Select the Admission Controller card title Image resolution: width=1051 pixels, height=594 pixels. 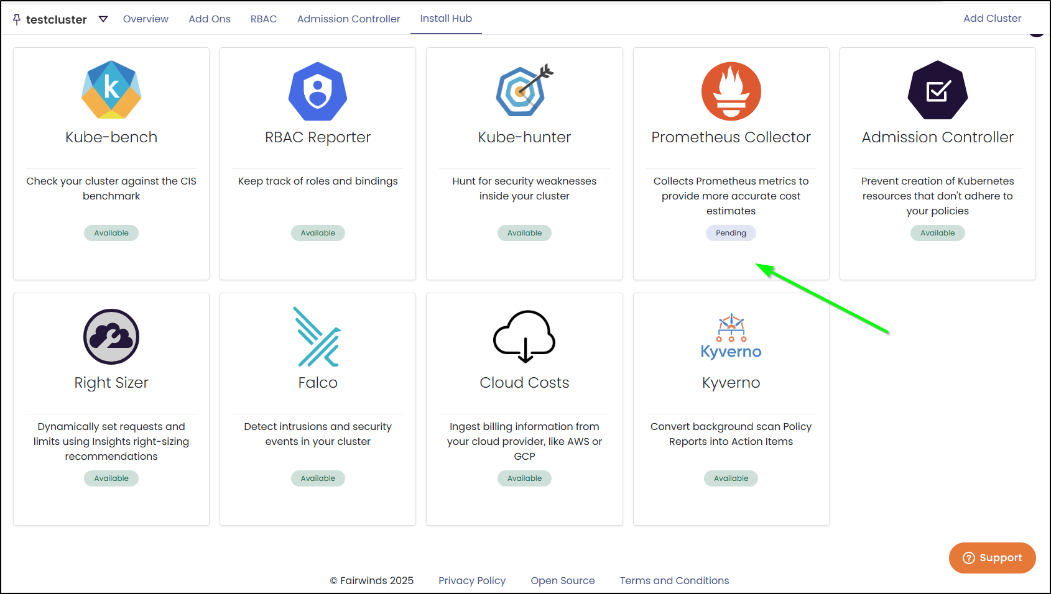937,137
